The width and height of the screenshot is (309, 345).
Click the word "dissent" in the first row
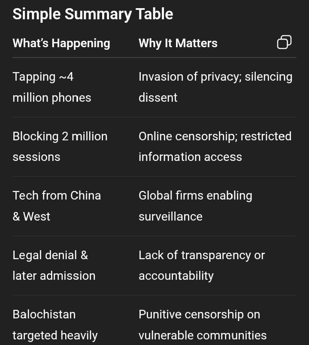(158, 97)
